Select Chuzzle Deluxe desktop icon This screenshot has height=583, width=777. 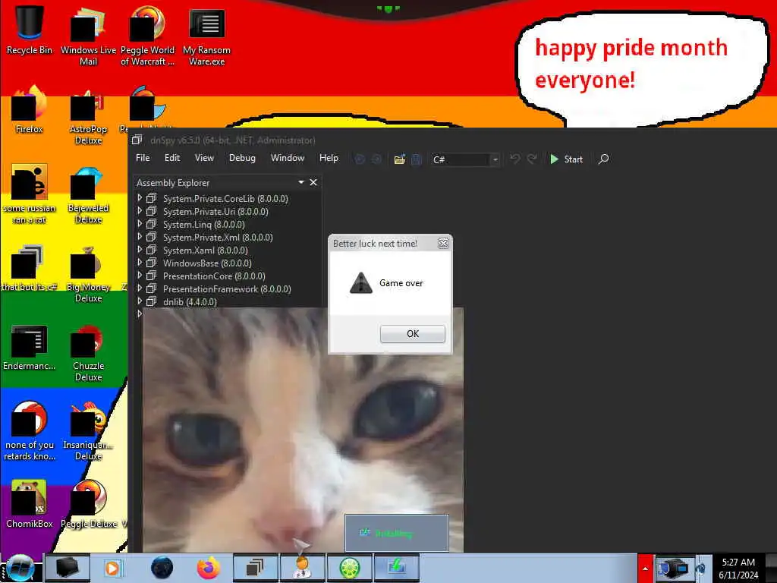coord(88,353)
